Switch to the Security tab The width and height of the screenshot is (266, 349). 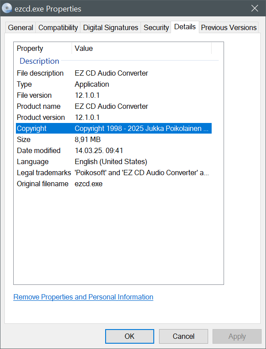(x=156, y=27)
